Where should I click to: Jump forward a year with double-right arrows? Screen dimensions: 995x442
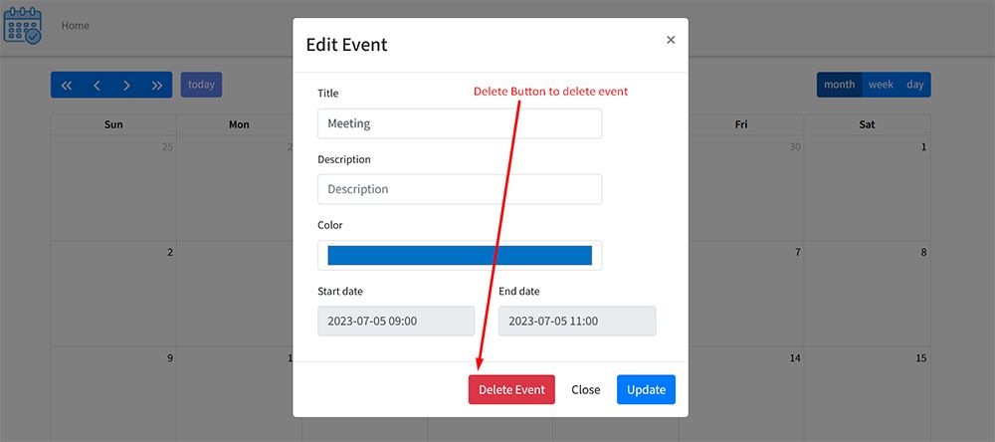(x=156, y=85)
